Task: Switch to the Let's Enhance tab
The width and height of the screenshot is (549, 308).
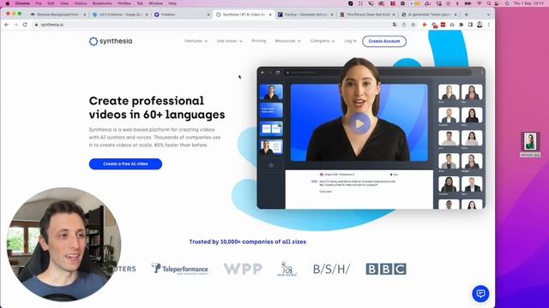Action: click(x=120, y=15)
